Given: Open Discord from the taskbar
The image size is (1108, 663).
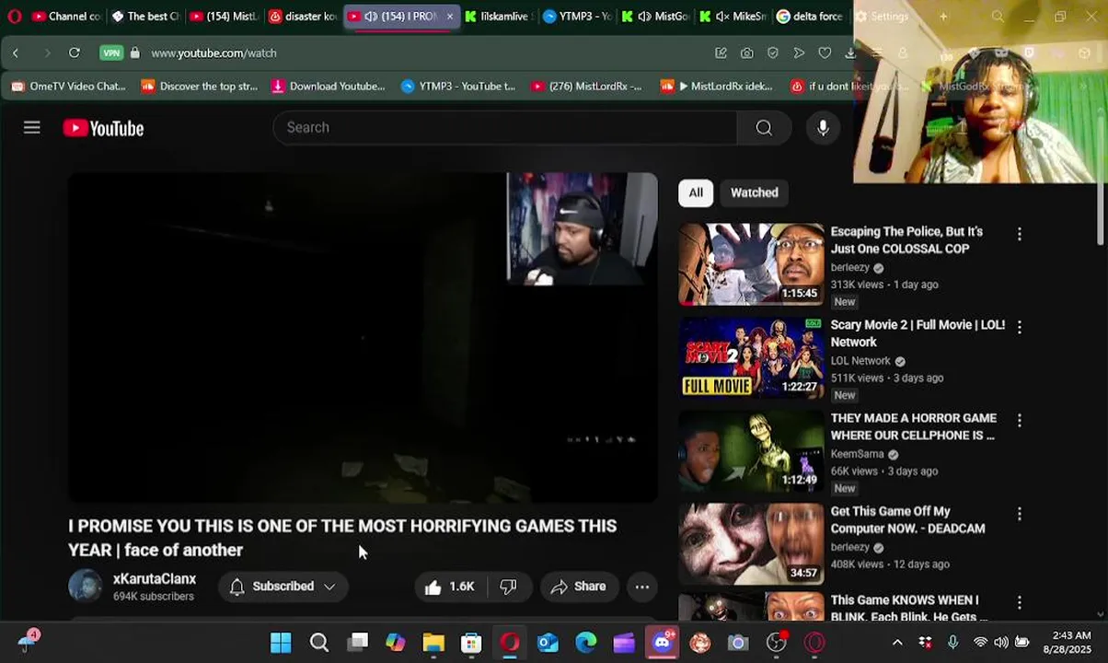Looking at the screenshot, I should (x=663, y=643).
